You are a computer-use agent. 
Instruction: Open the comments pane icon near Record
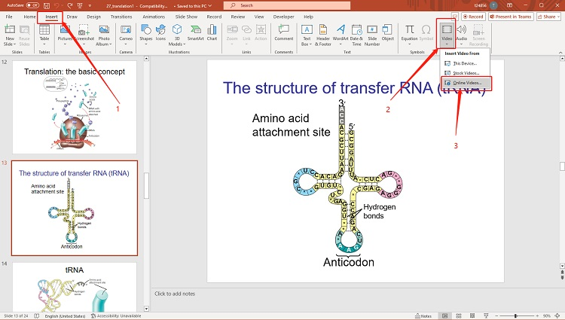455,17
